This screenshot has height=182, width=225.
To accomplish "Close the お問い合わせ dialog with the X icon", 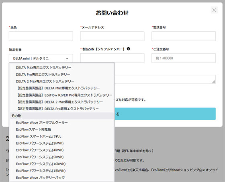I will point(214,10).
